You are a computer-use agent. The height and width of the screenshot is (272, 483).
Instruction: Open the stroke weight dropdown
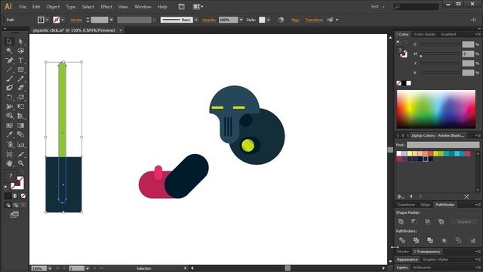pos(111,20)
